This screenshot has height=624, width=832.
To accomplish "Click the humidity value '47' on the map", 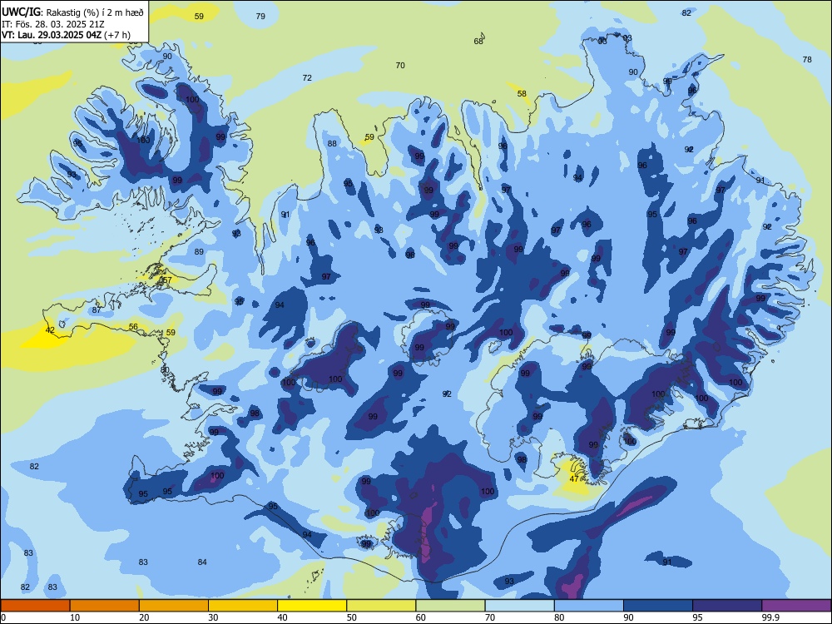I will pos(574,478).
